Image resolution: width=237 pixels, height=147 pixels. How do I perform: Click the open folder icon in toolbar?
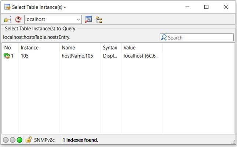tap(7, 19)
